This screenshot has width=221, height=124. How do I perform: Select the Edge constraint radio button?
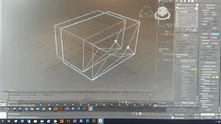click(211, 12)
